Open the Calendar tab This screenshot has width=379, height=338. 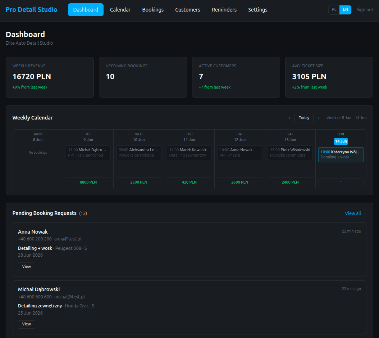(x=120, y=10)
